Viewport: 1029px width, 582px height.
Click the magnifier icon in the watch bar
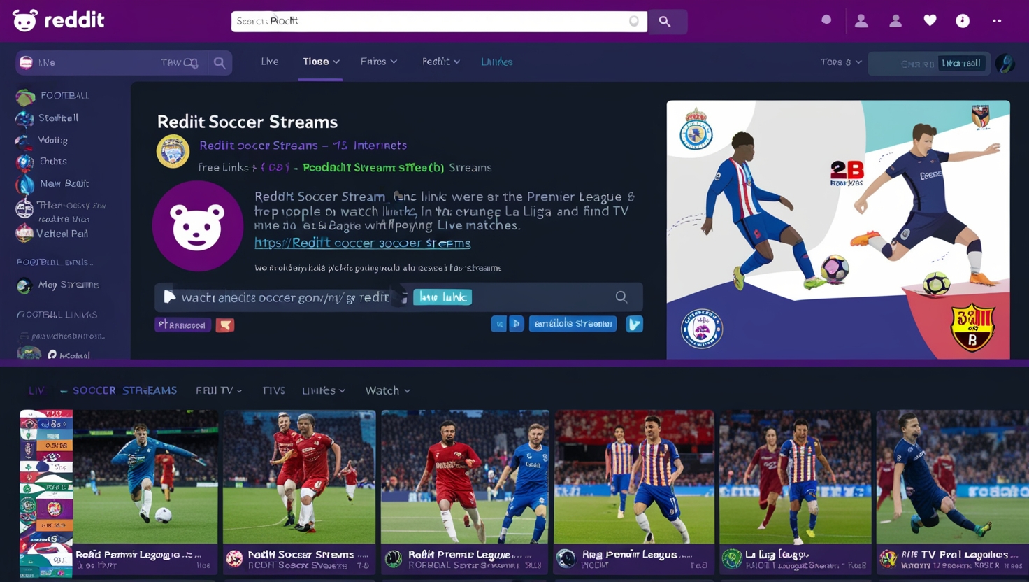(x=621, y=297)
